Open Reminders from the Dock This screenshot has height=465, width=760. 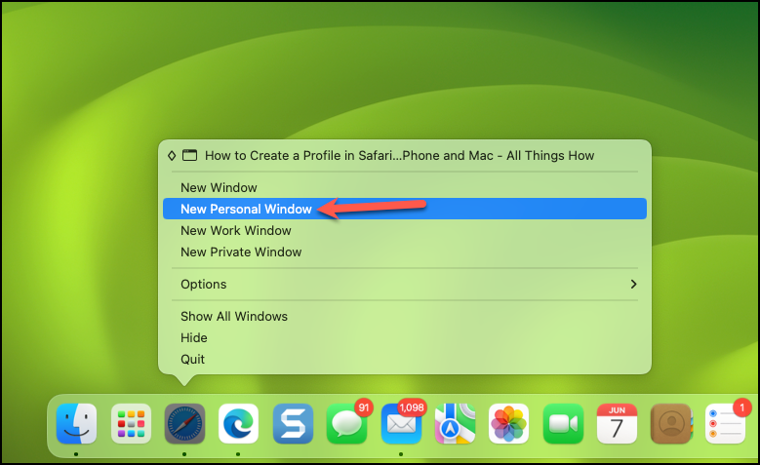tap(724, 424)
